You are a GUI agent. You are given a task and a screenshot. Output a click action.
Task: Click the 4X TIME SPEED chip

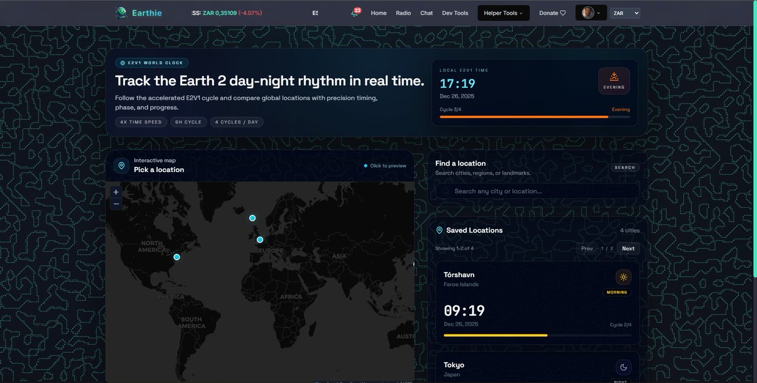pyautogui.click(x=141, y=122)
